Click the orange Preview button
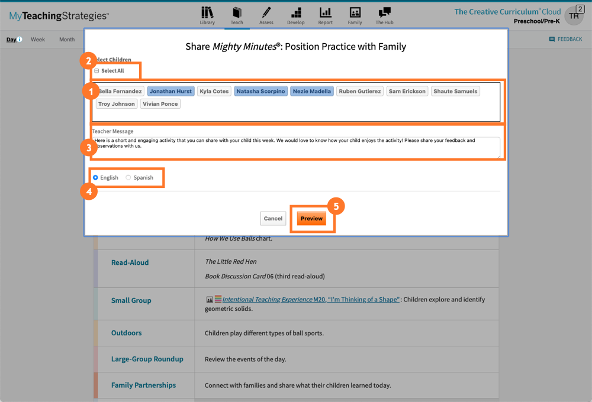Viewport: 592px width, 402px height. (x=311, y=219)
